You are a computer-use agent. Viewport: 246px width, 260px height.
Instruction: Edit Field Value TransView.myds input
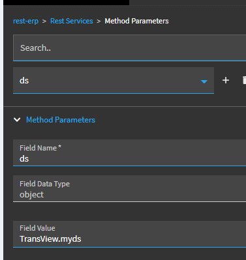[x=129, y=234]
